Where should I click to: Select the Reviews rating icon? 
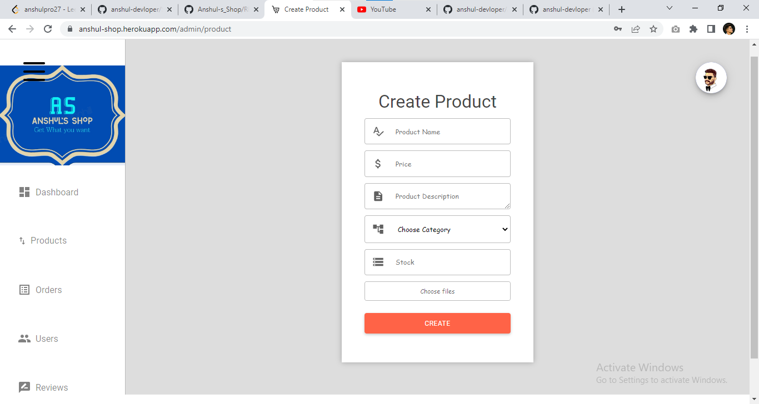click(24, 387)
